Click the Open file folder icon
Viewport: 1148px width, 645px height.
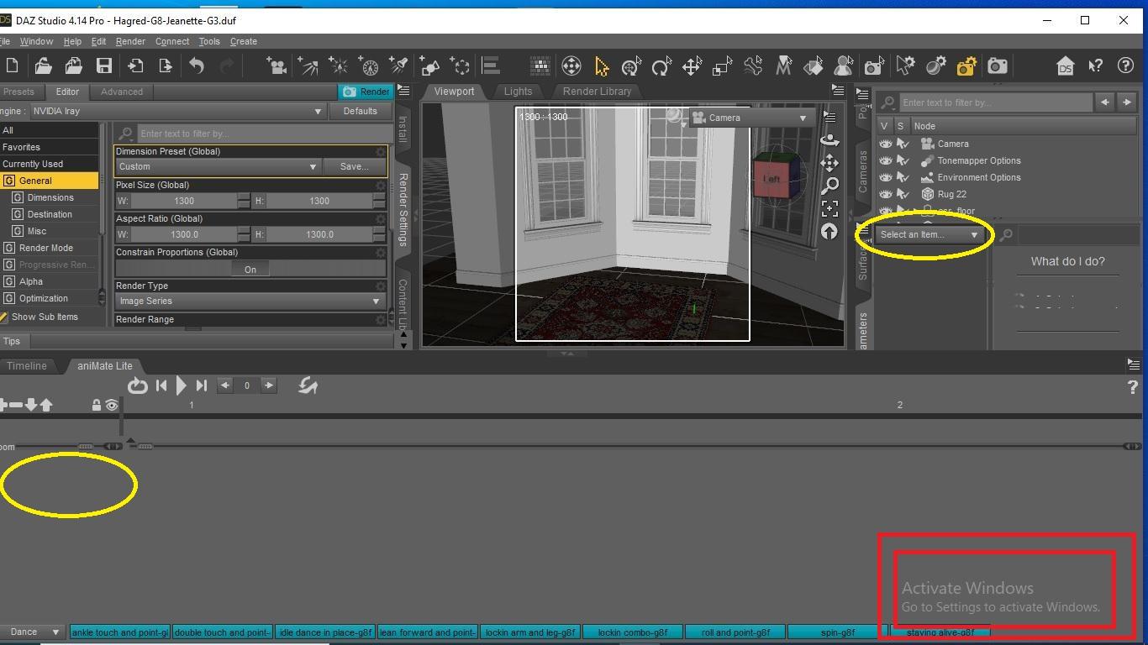coord(43,66)
